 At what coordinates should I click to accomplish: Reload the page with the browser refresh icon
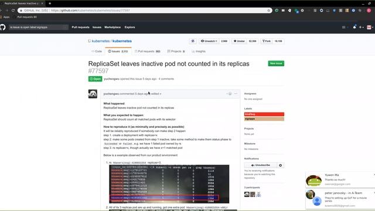tap(13, 11)
